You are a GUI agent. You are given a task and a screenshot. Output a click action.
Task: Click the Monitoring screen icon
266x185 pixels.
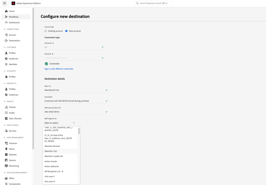tap(6, 166)
